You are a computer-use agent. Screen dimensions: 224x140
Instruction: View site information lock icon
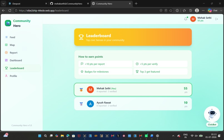16,11
